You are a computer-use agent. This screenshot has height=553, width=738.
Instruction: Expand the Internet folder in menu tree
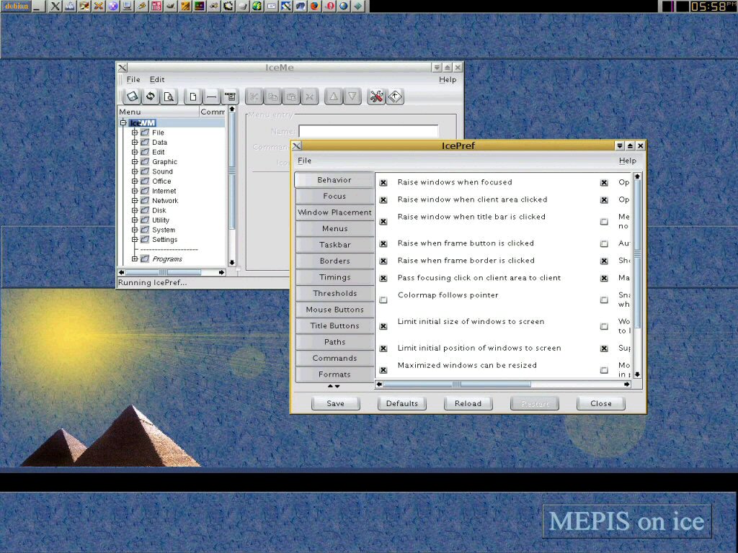135,191
